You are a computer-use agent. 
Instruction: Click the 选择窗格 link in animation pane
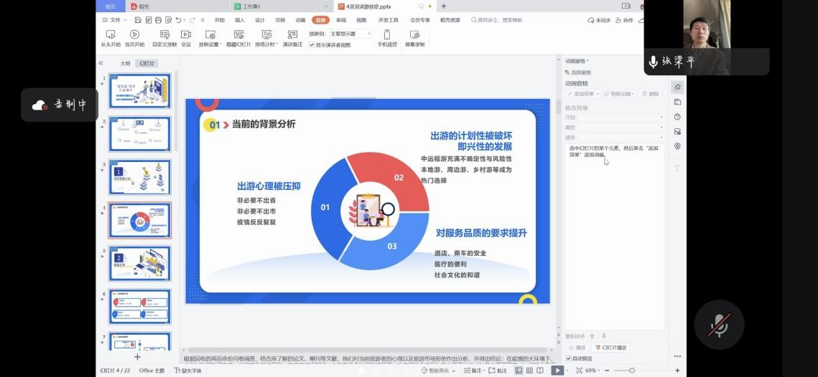coord(580,72)
